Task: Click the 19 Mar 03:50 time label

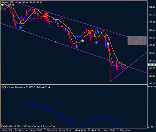Action: pyautogui.click(x=50, y=130)
